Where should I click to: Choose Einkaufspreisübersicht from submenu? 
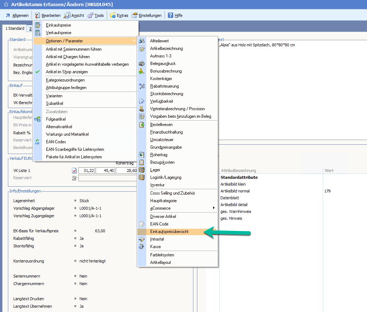click(x=169, y=232)
